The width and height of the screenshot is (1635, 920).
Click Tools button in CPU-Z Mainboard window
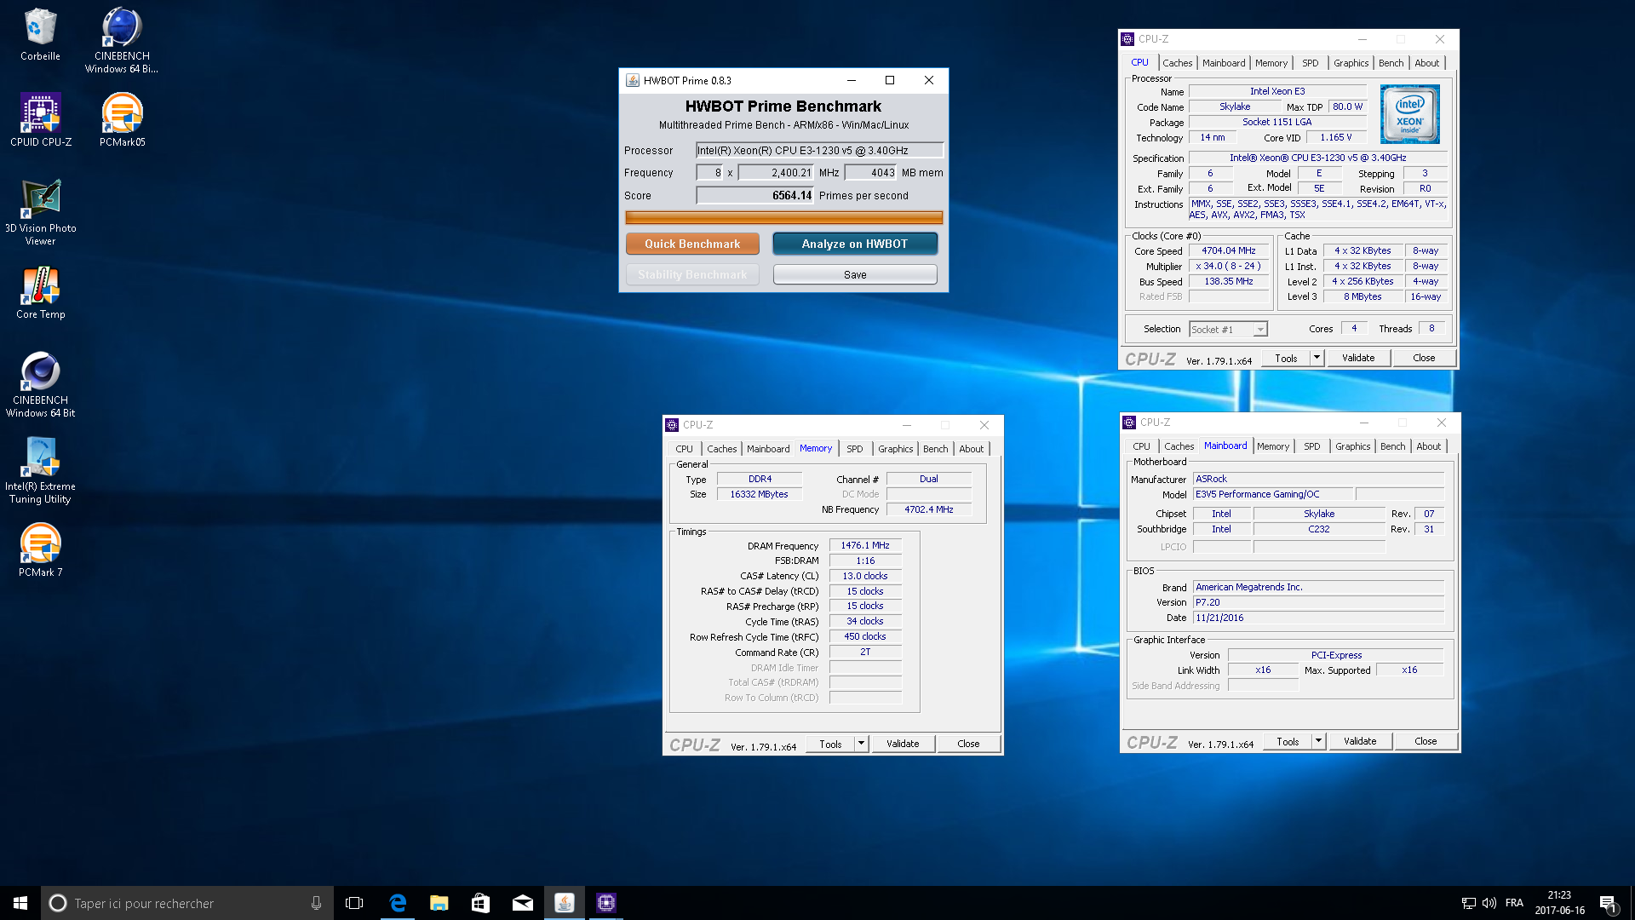pyautogui.click(x=1288, y=741)
